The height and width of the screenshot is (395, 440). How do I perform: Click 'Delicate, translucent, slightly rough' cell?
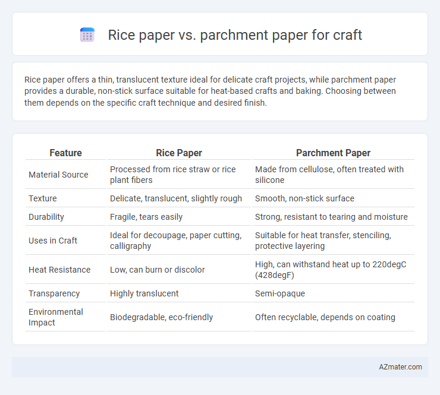176,198
